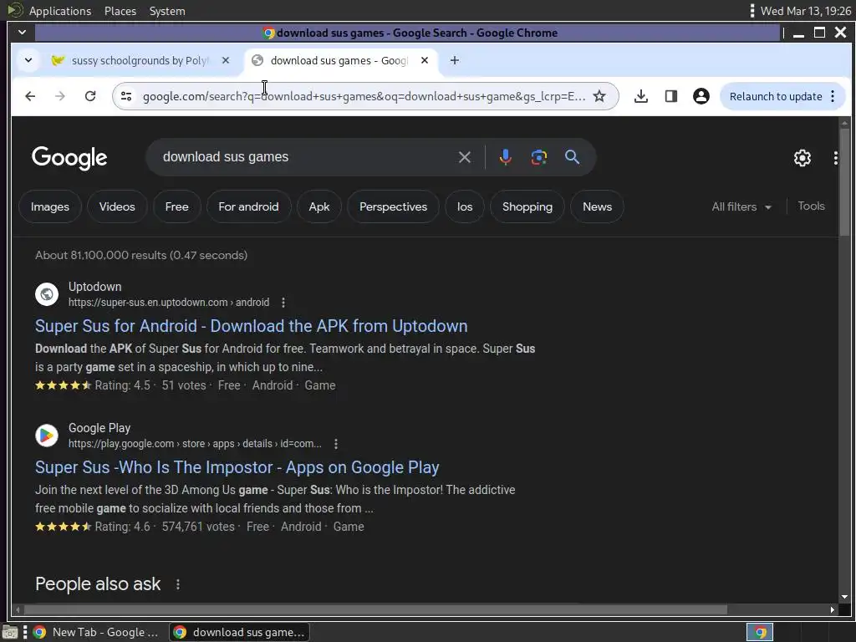Open the Google apps dots icon
The image size is (856, 642).
pyautogui.click(x=836, y=158)
